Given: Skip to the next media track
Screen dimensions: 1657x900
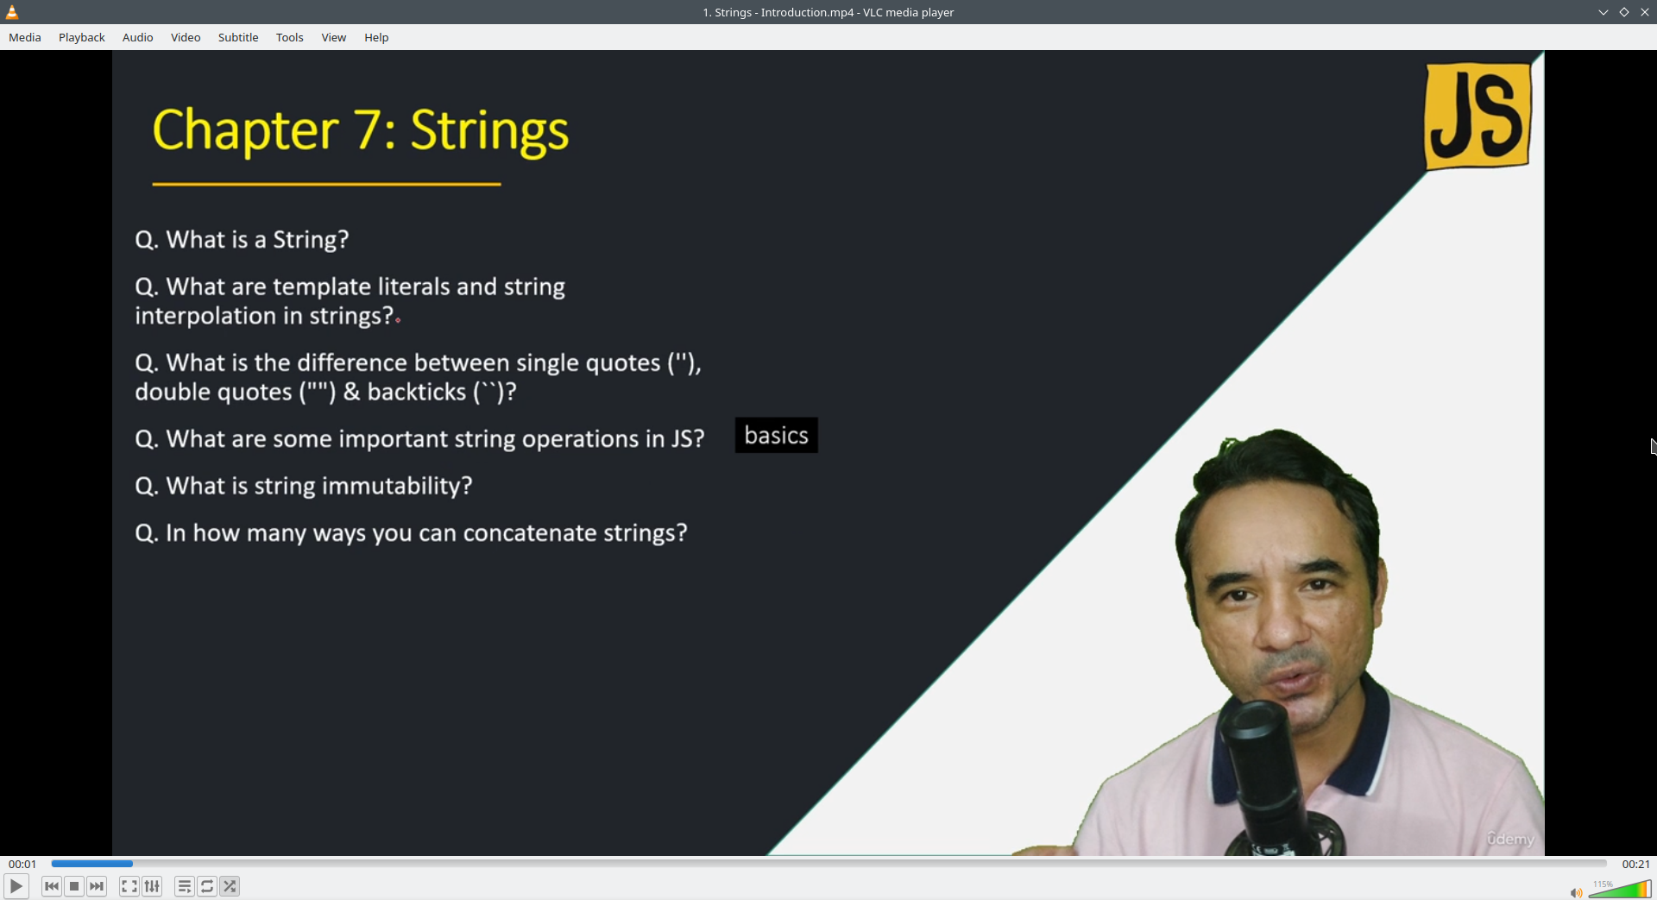Looking at the screenshot, I should 97,886.
